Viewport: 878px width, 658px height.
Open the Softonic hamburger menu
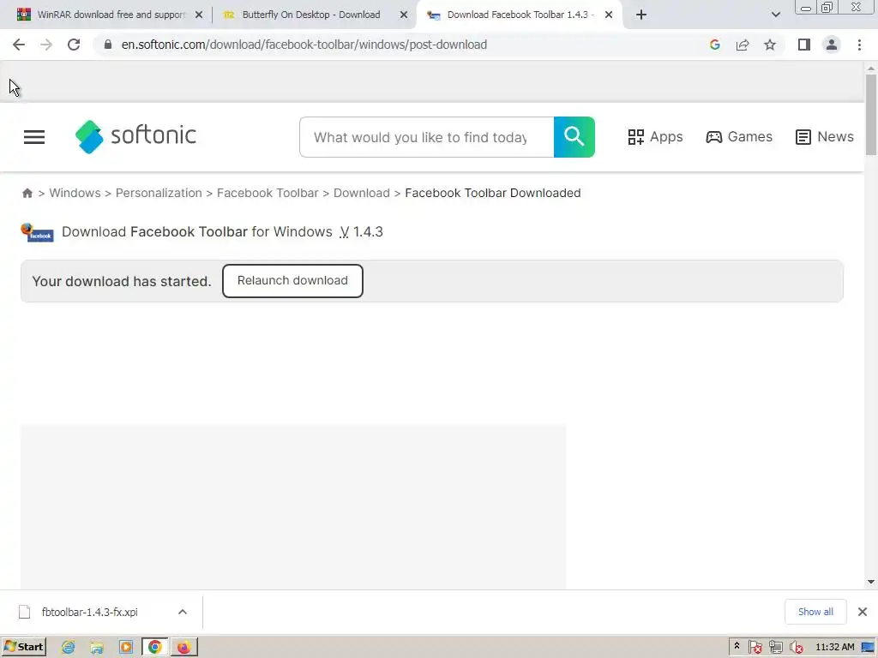[x=34, y=137]
